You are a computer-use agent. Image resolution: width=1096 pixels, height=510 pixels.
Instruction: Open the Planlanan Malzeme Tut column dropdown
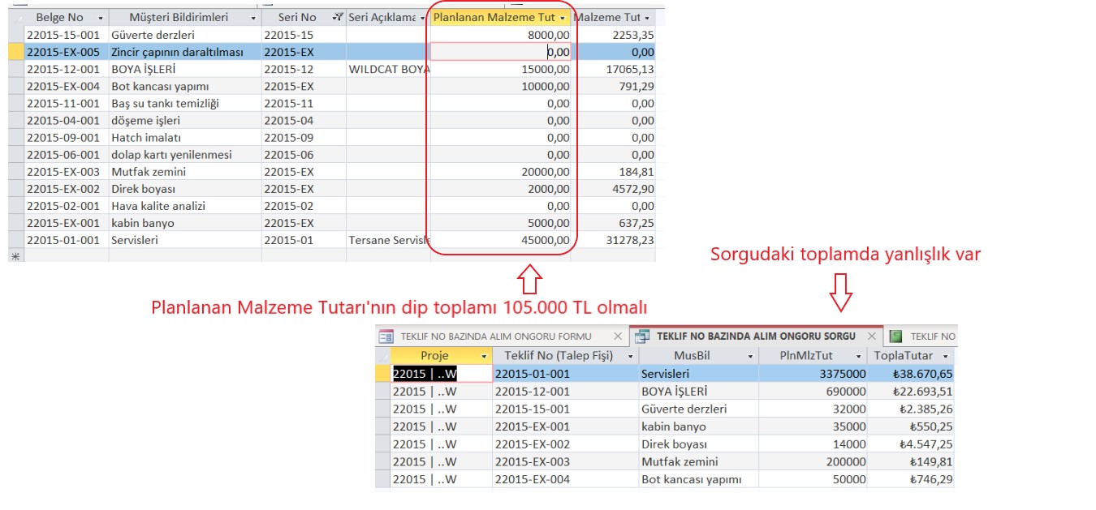(x=563, y=17)
